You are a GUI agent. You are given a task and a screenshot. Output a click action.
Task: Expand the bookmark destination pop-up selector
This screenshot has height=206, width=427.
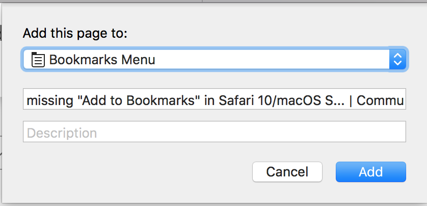[214, 60]
